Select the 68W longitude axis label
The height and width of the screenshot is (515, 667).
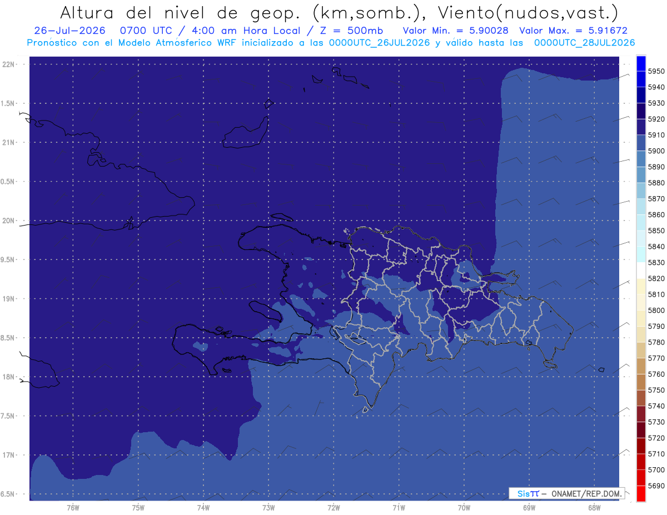(594, 508)
